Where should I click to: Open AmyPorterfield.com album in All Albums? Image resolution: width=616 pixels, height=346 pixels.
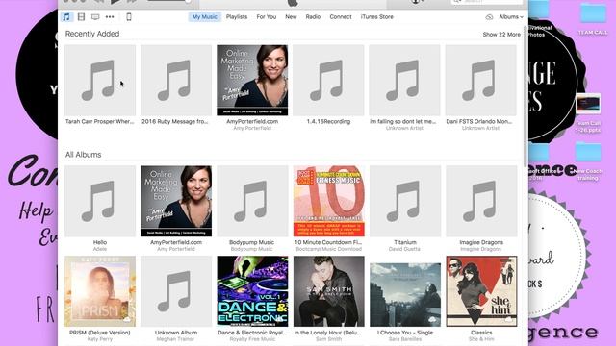[176, 201]
